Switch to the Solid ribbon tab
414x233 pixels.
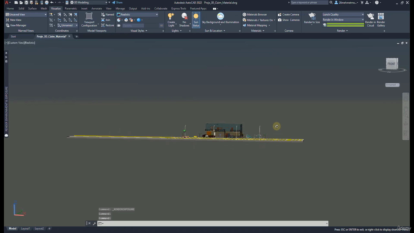(x=21, y=8)
